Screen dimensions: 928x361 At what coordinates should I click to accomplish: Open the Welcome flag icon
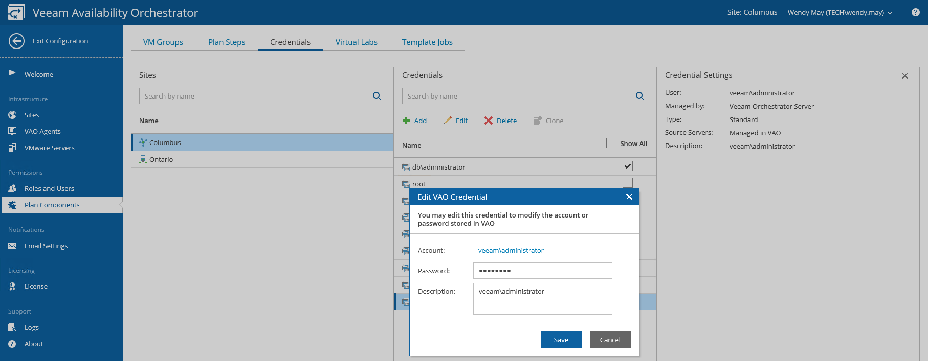(12, 74)
